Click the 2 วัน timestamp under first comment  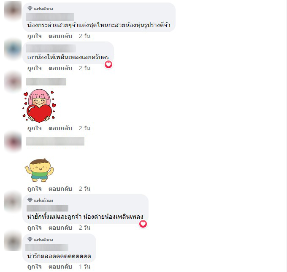[x=84, y=36]
